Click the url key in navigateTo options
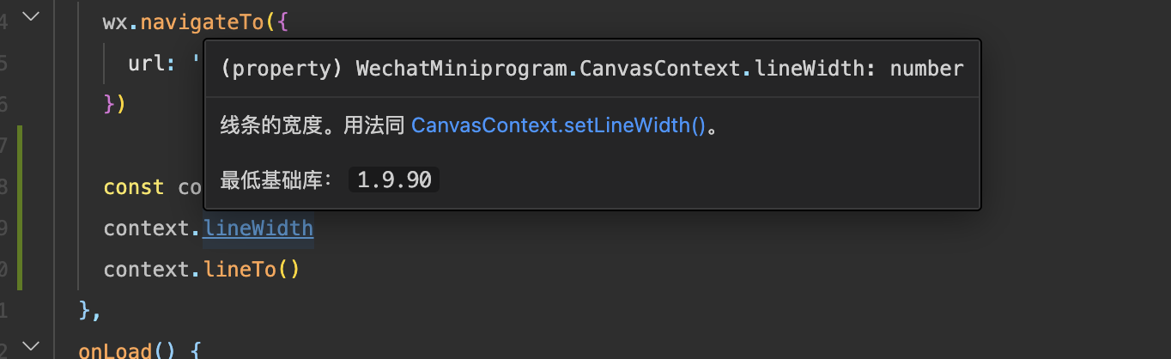The height and width of the screenshot is (359, 1171). tap(149, 64)
